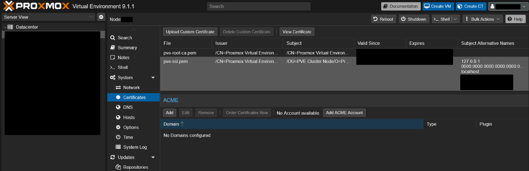Click the DNS globe icon
529x171 pixels.
(118, 107)
